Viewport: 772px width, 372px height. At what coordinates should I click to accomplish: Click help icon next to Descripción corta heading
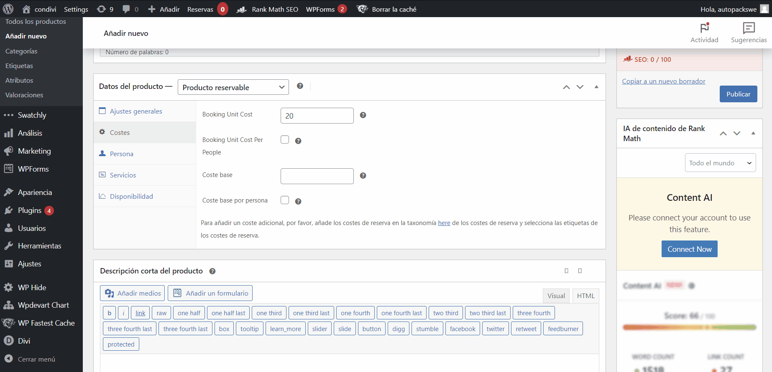(x=212, y=271)
